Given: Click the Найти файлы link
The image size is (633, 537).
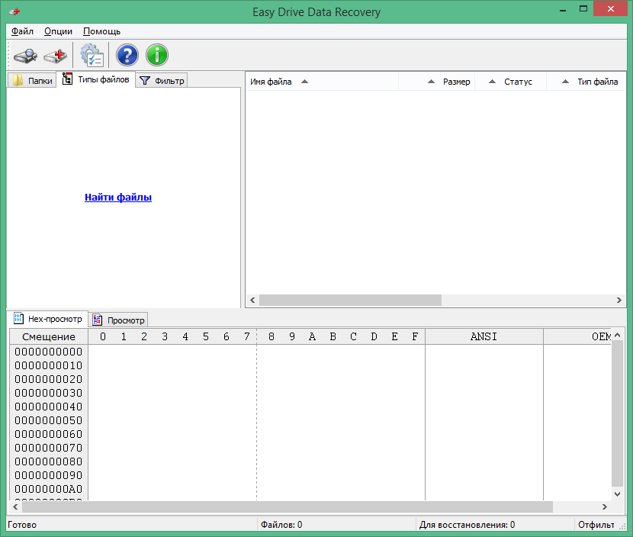Looking at the screenshot, I should click(x=118, y=197).
